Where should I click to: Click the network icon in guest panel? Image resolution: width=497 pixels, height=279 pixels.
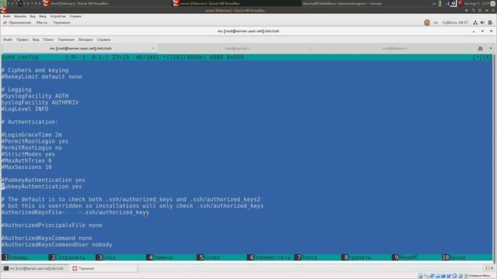pyautogui.click(x=475, y=22)
